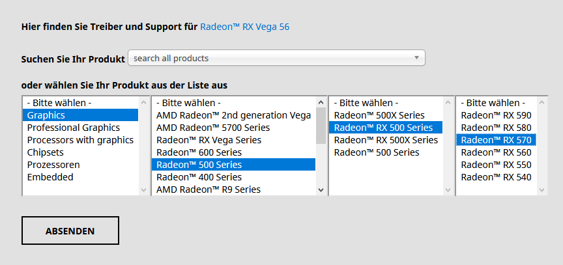Select Radeon 400 Series option
The height and width of the screenshot is (265, 563).
pos(199,177)
